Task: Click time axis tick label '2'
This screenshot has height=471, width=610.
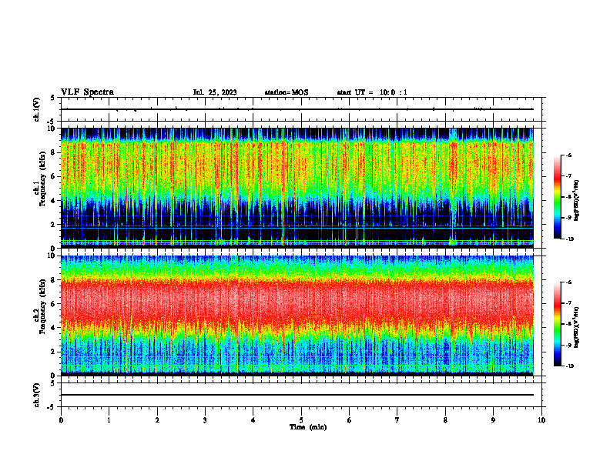Action: 157,420
